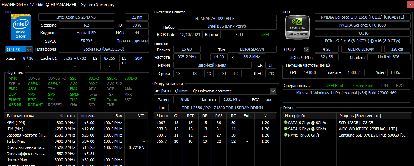This screenshot has height=166, width=414.
Task: Select the Uncore Max operating point row
Action: point(76,160)
